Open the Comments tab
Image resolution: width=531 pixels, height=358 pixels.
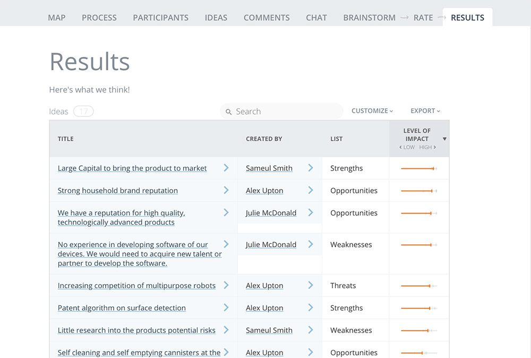pos(267,18)
